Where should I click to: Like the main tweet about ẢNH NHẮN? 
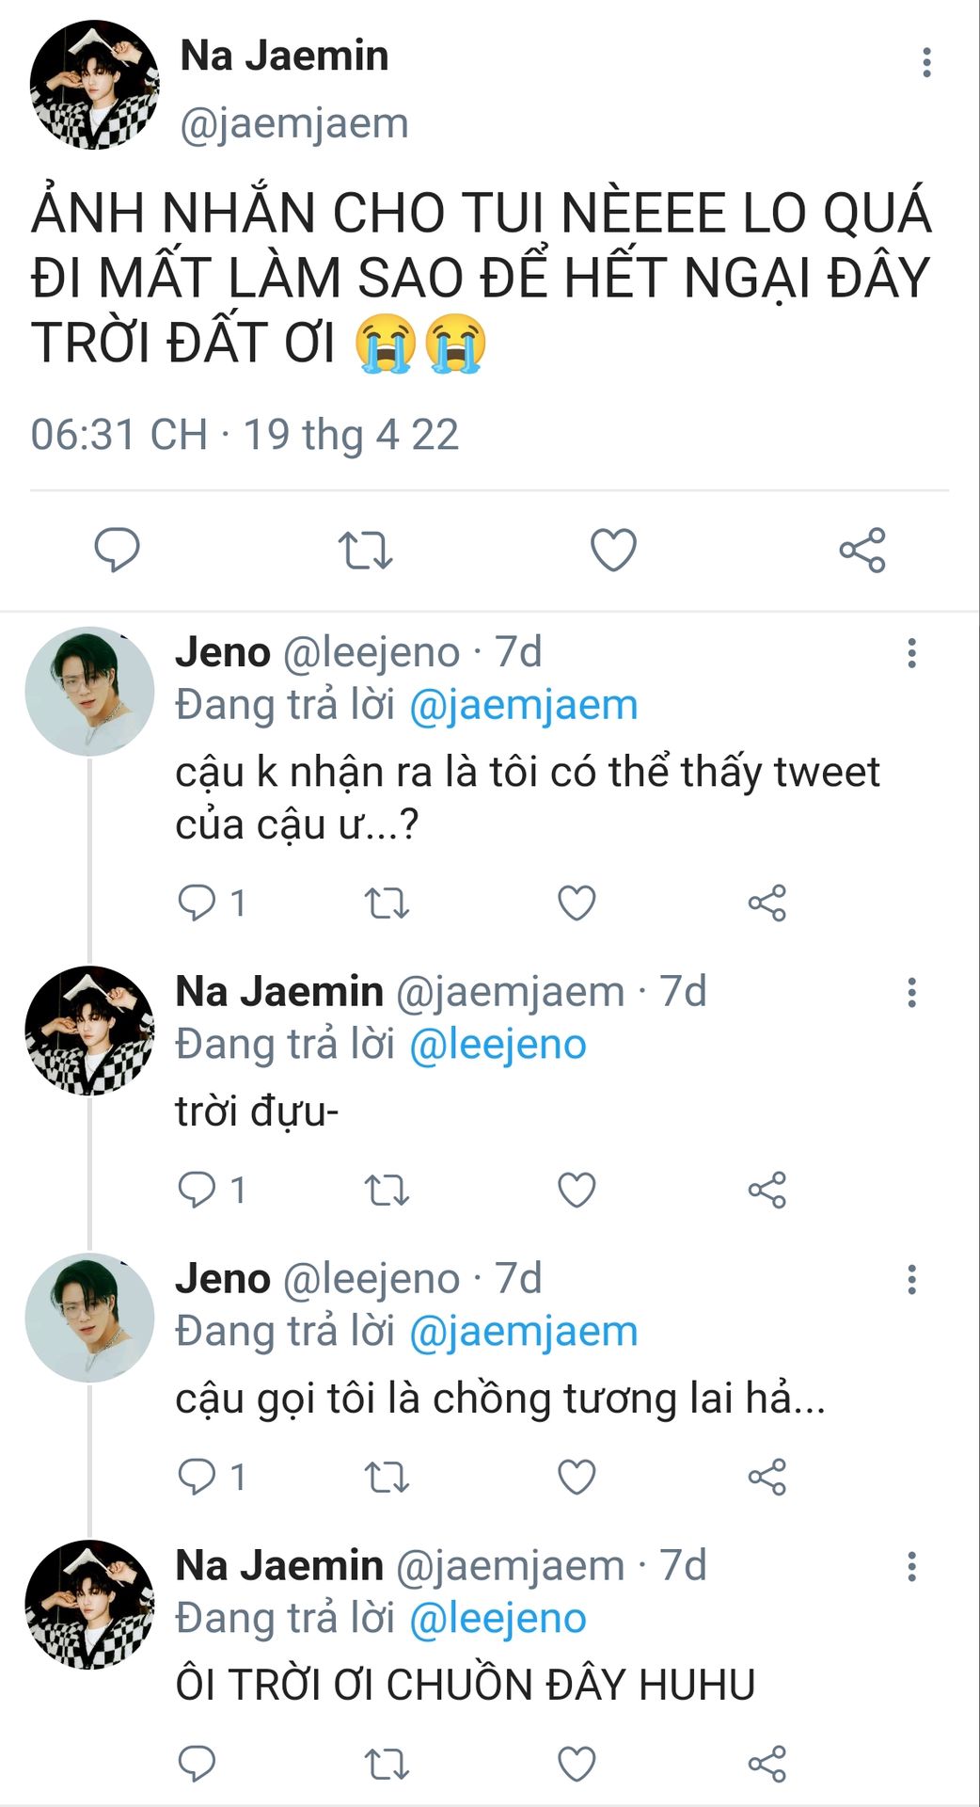(613, 550)
